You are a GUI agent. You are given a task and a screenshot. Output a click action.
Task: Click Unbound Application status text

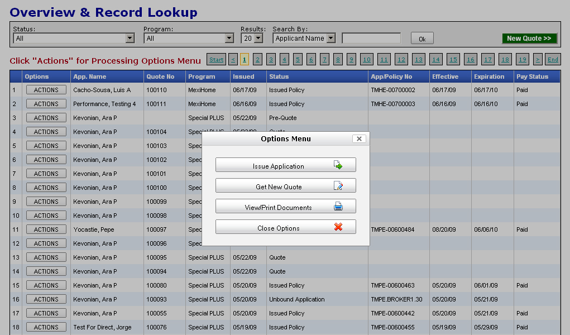[296, 299]
